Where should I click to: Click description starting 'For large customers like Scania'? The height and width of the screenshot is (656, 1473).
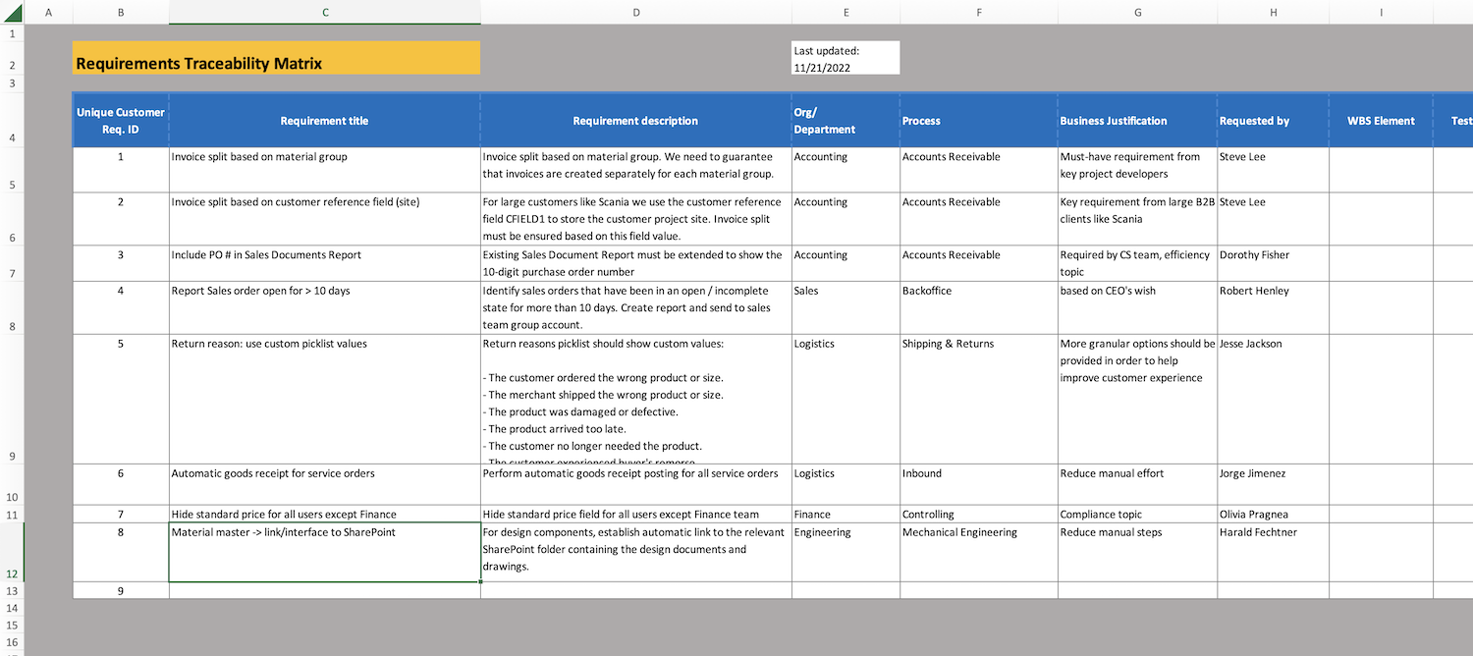pyautogui.click(x=636, y=219)
